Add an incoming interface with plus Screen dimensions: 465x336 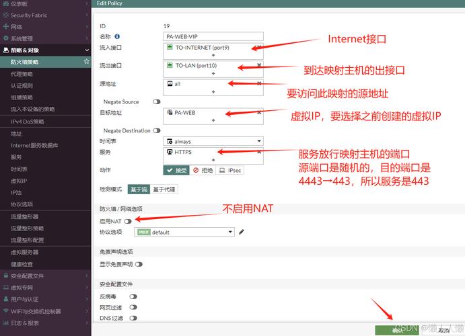tap(213, 55)
